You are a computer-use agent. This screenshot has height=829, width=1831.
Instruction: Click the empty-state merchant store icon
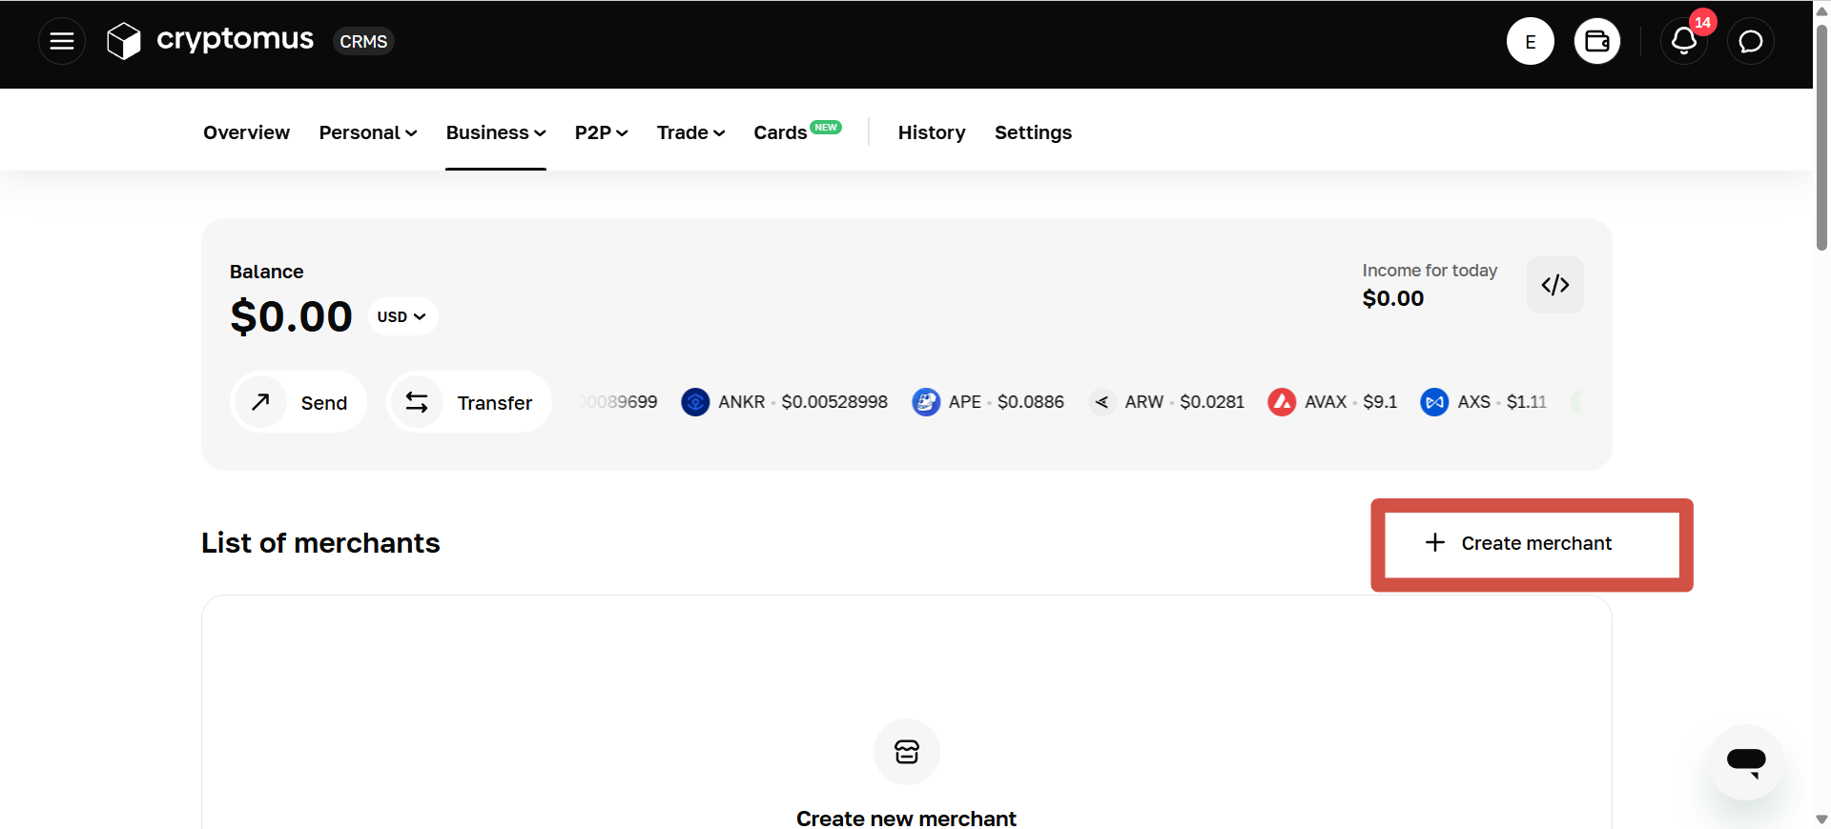[x=906, y=752]
